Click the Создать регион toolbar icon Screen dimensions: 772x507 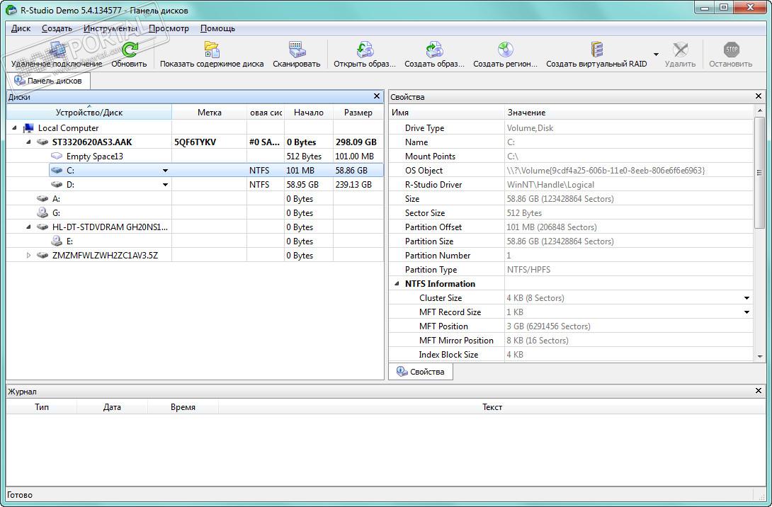pos(505,50)
